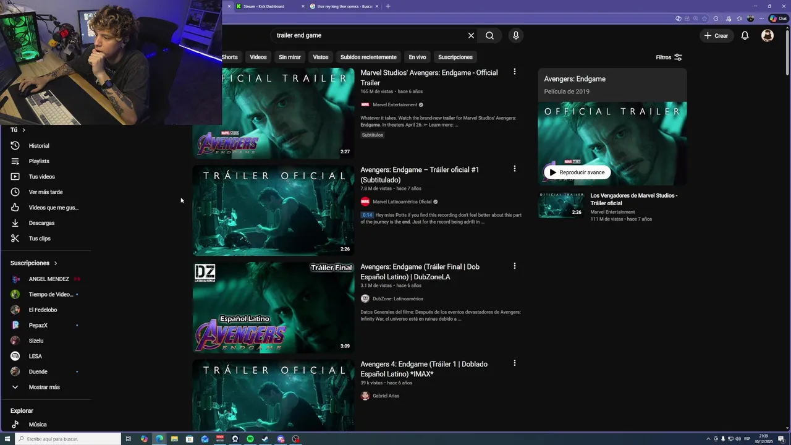Open Gabriel Arias channel avatar
The width and height of the screenshot is (791, 445).
(x=365, y=396)
